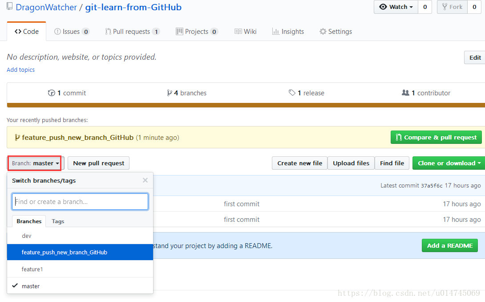485x302 pixels.
Task: Click the repository book icon beside DragonWatcher
Action: pos(10,7)
